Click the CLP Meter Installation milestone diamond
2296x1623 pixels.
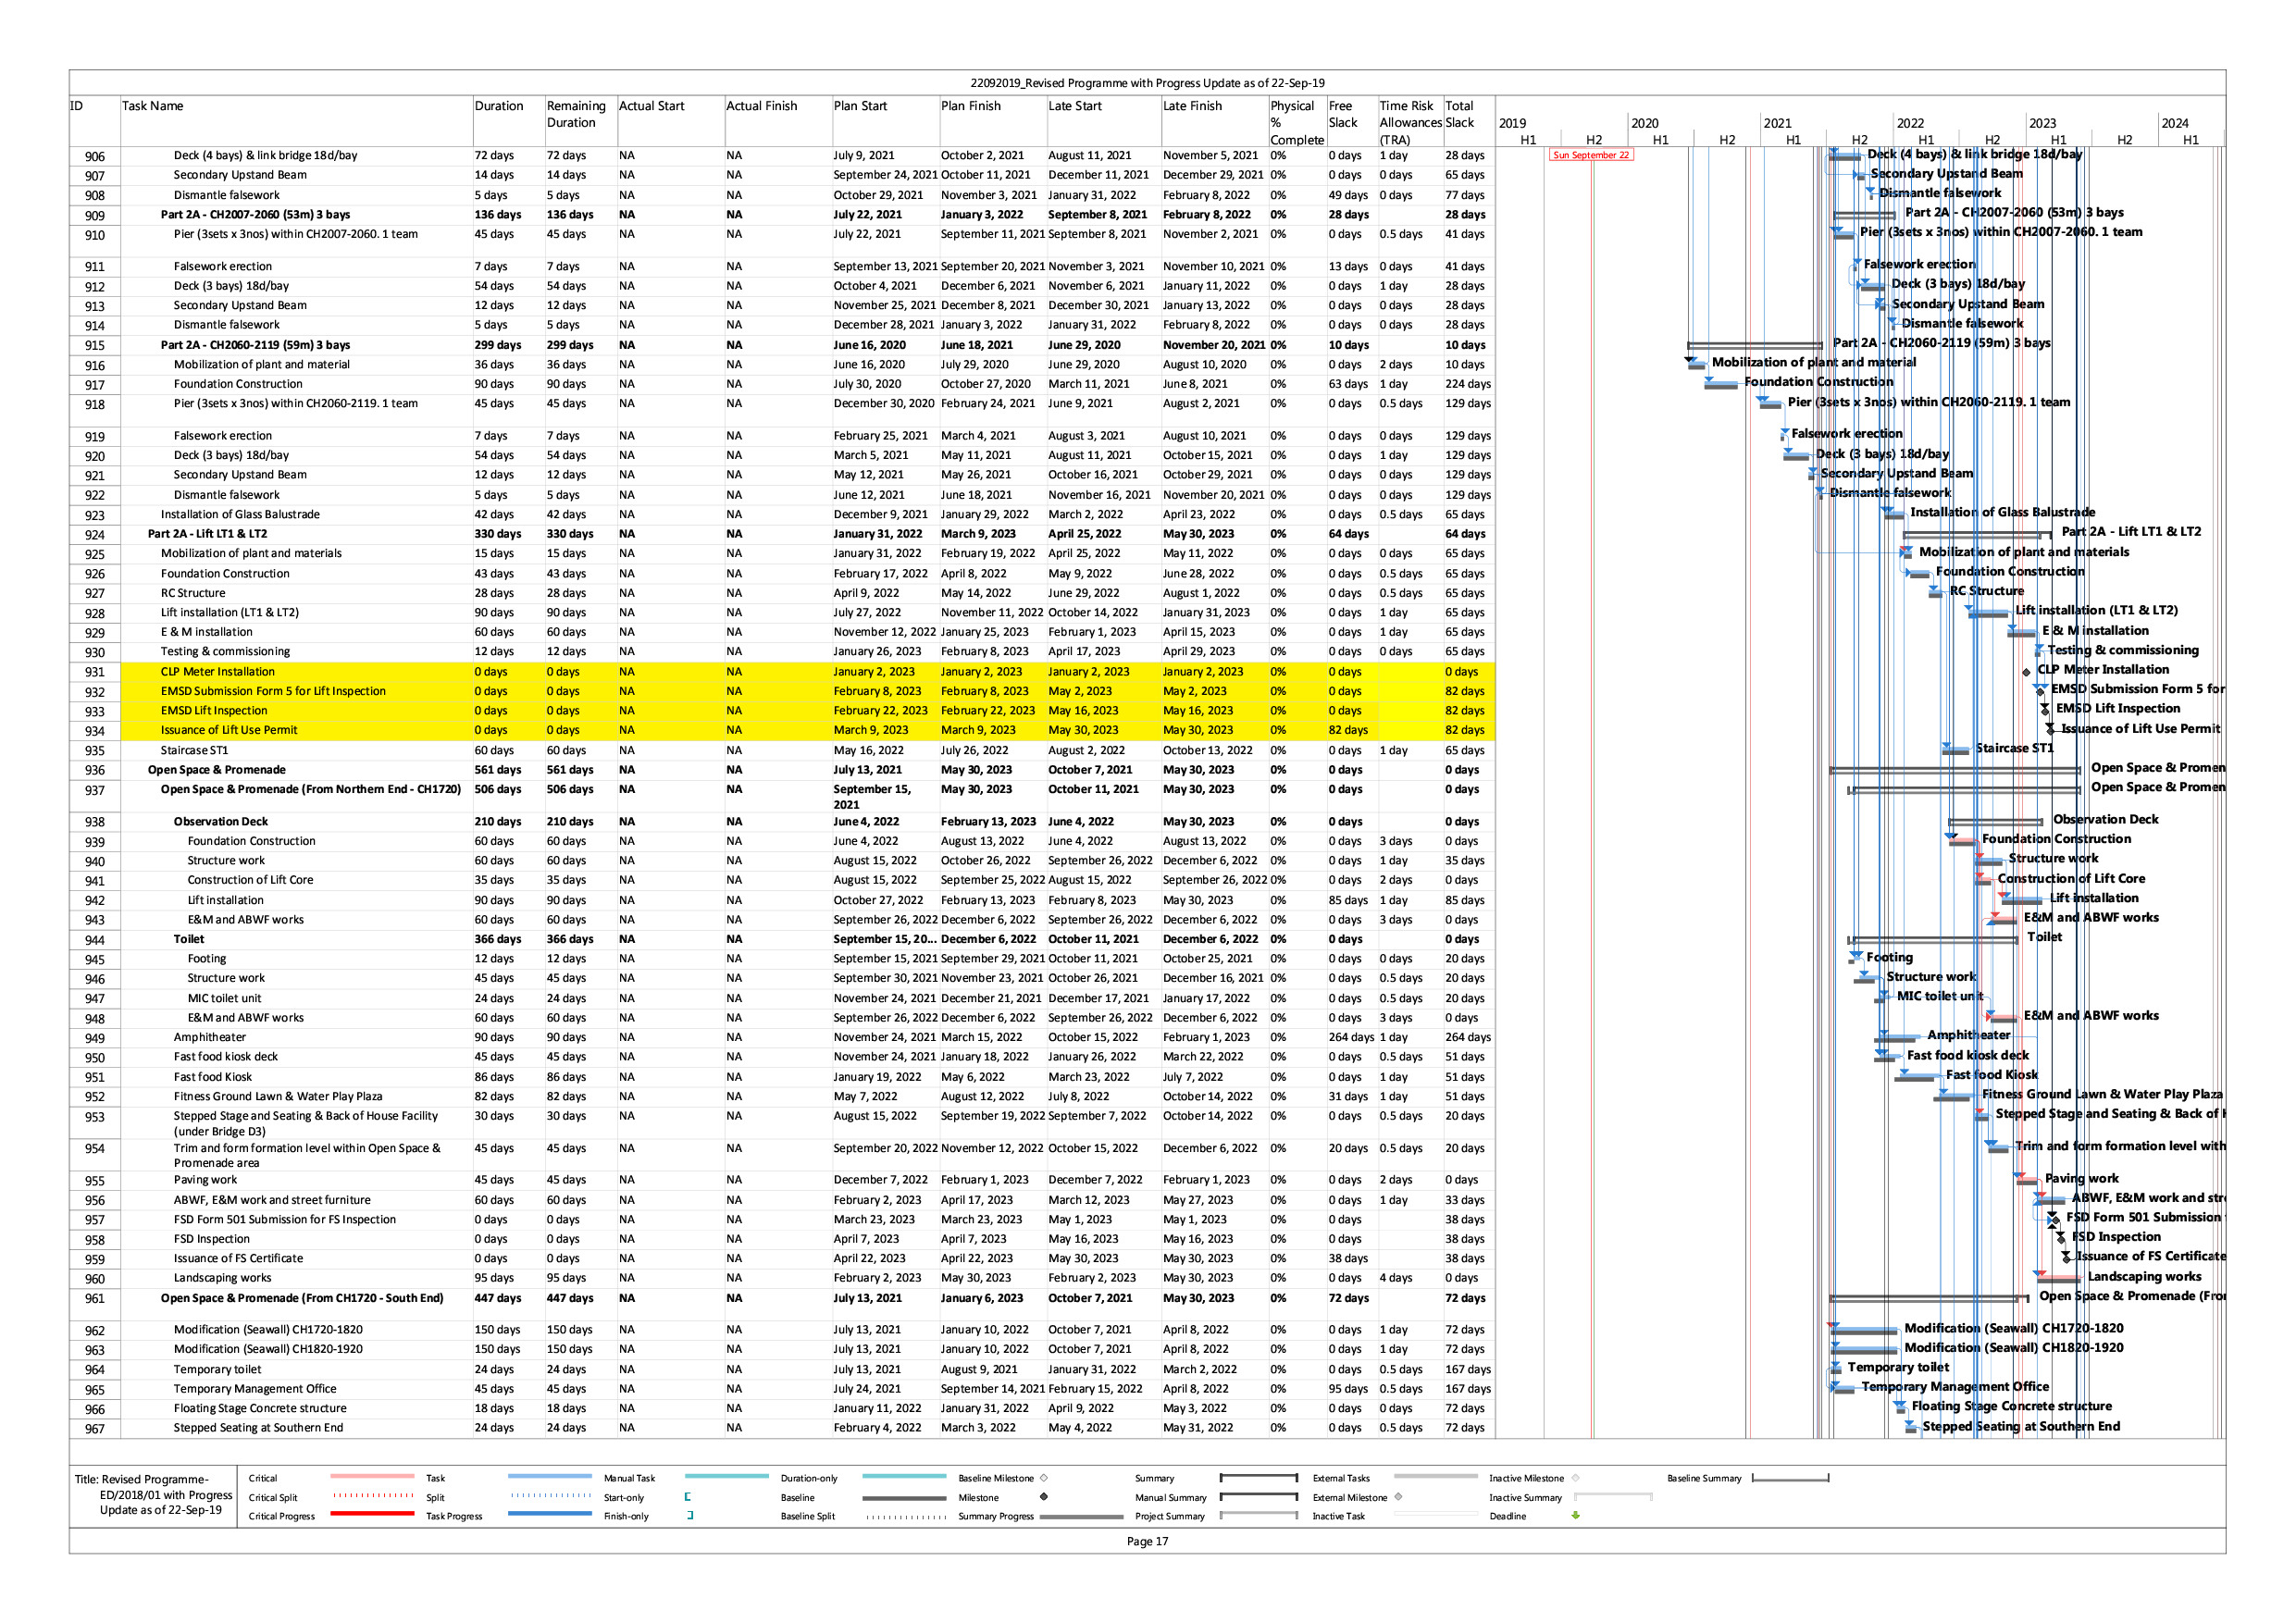(2027, 672)
